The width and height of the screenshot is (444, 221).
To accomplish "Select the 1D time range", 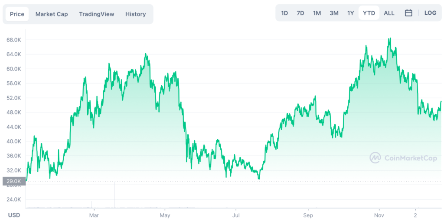I will click(284, 13).
